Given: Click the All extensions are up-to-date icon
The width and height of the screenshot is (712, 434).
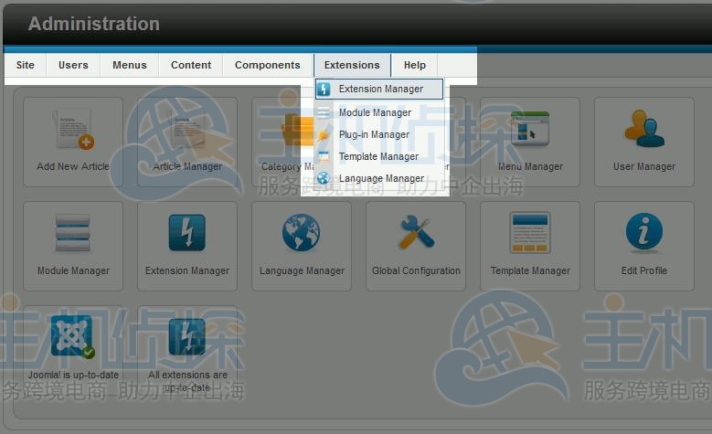Looking at the screenshot, I should pyautogui.click(x=187, y=337).
